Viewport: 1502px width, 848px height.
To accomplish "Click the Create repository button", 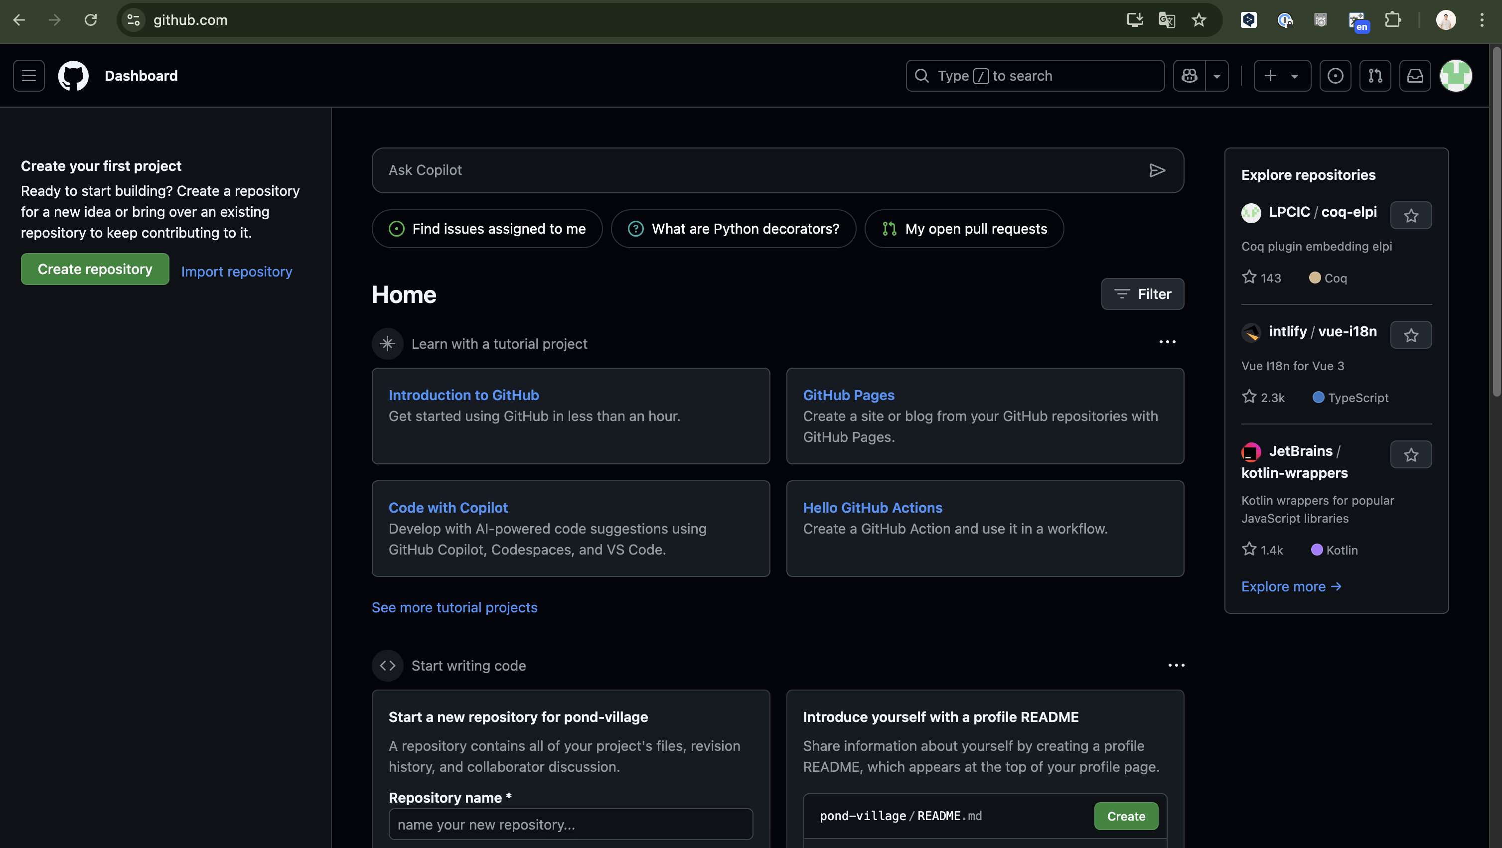I will 95,269.
